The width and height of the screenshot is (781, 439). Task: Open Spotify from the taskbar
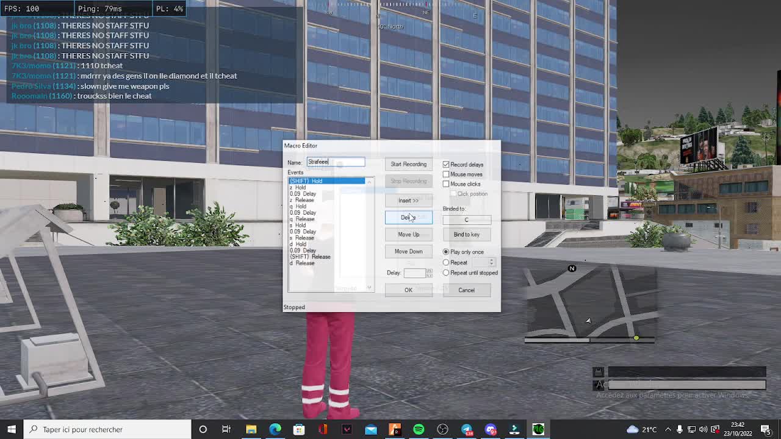419,429
